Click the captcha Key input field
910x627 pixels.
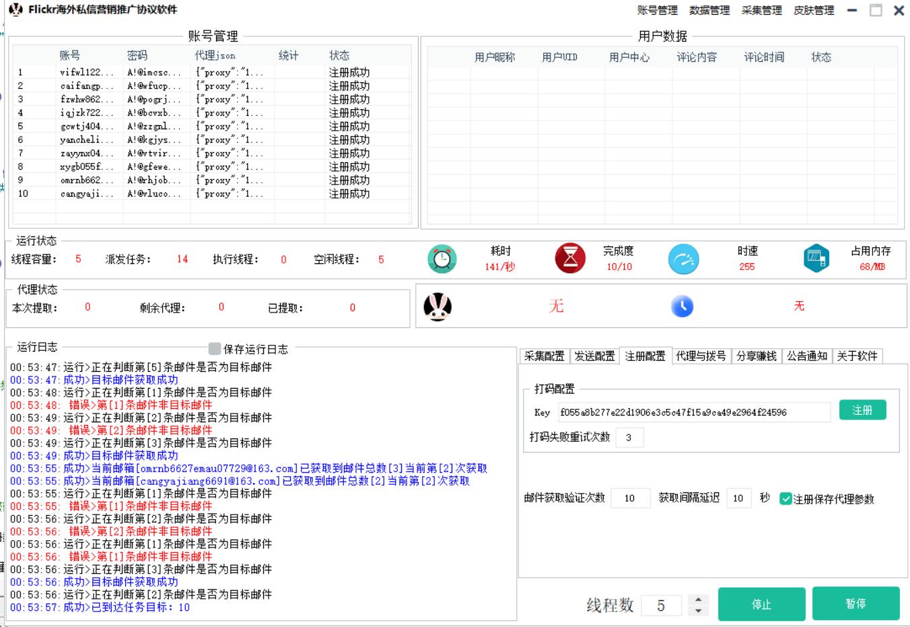pos(693,412)
